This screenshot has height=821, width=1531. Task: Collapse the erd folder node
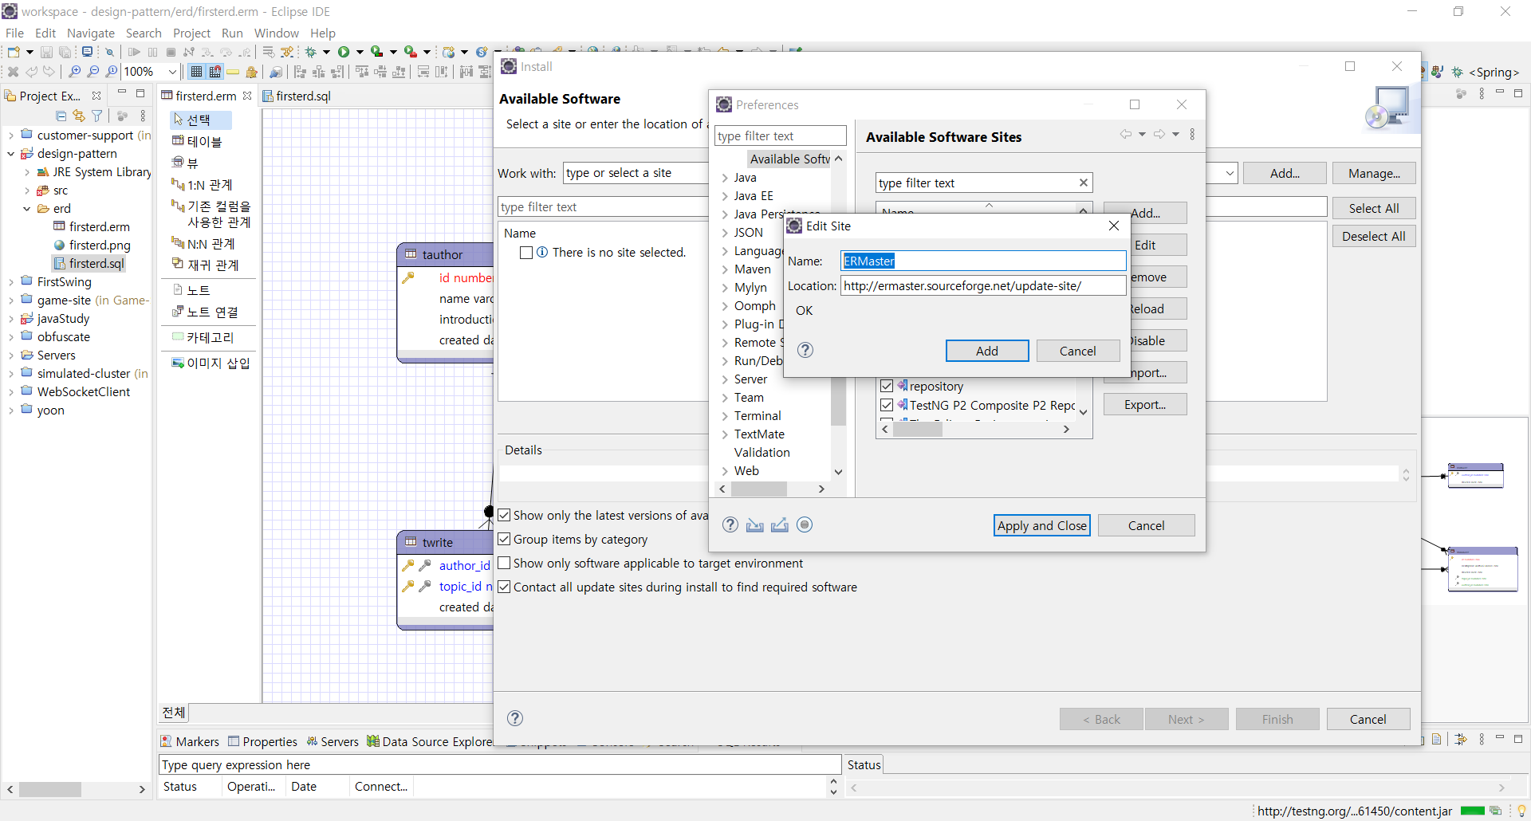[27, 209]
